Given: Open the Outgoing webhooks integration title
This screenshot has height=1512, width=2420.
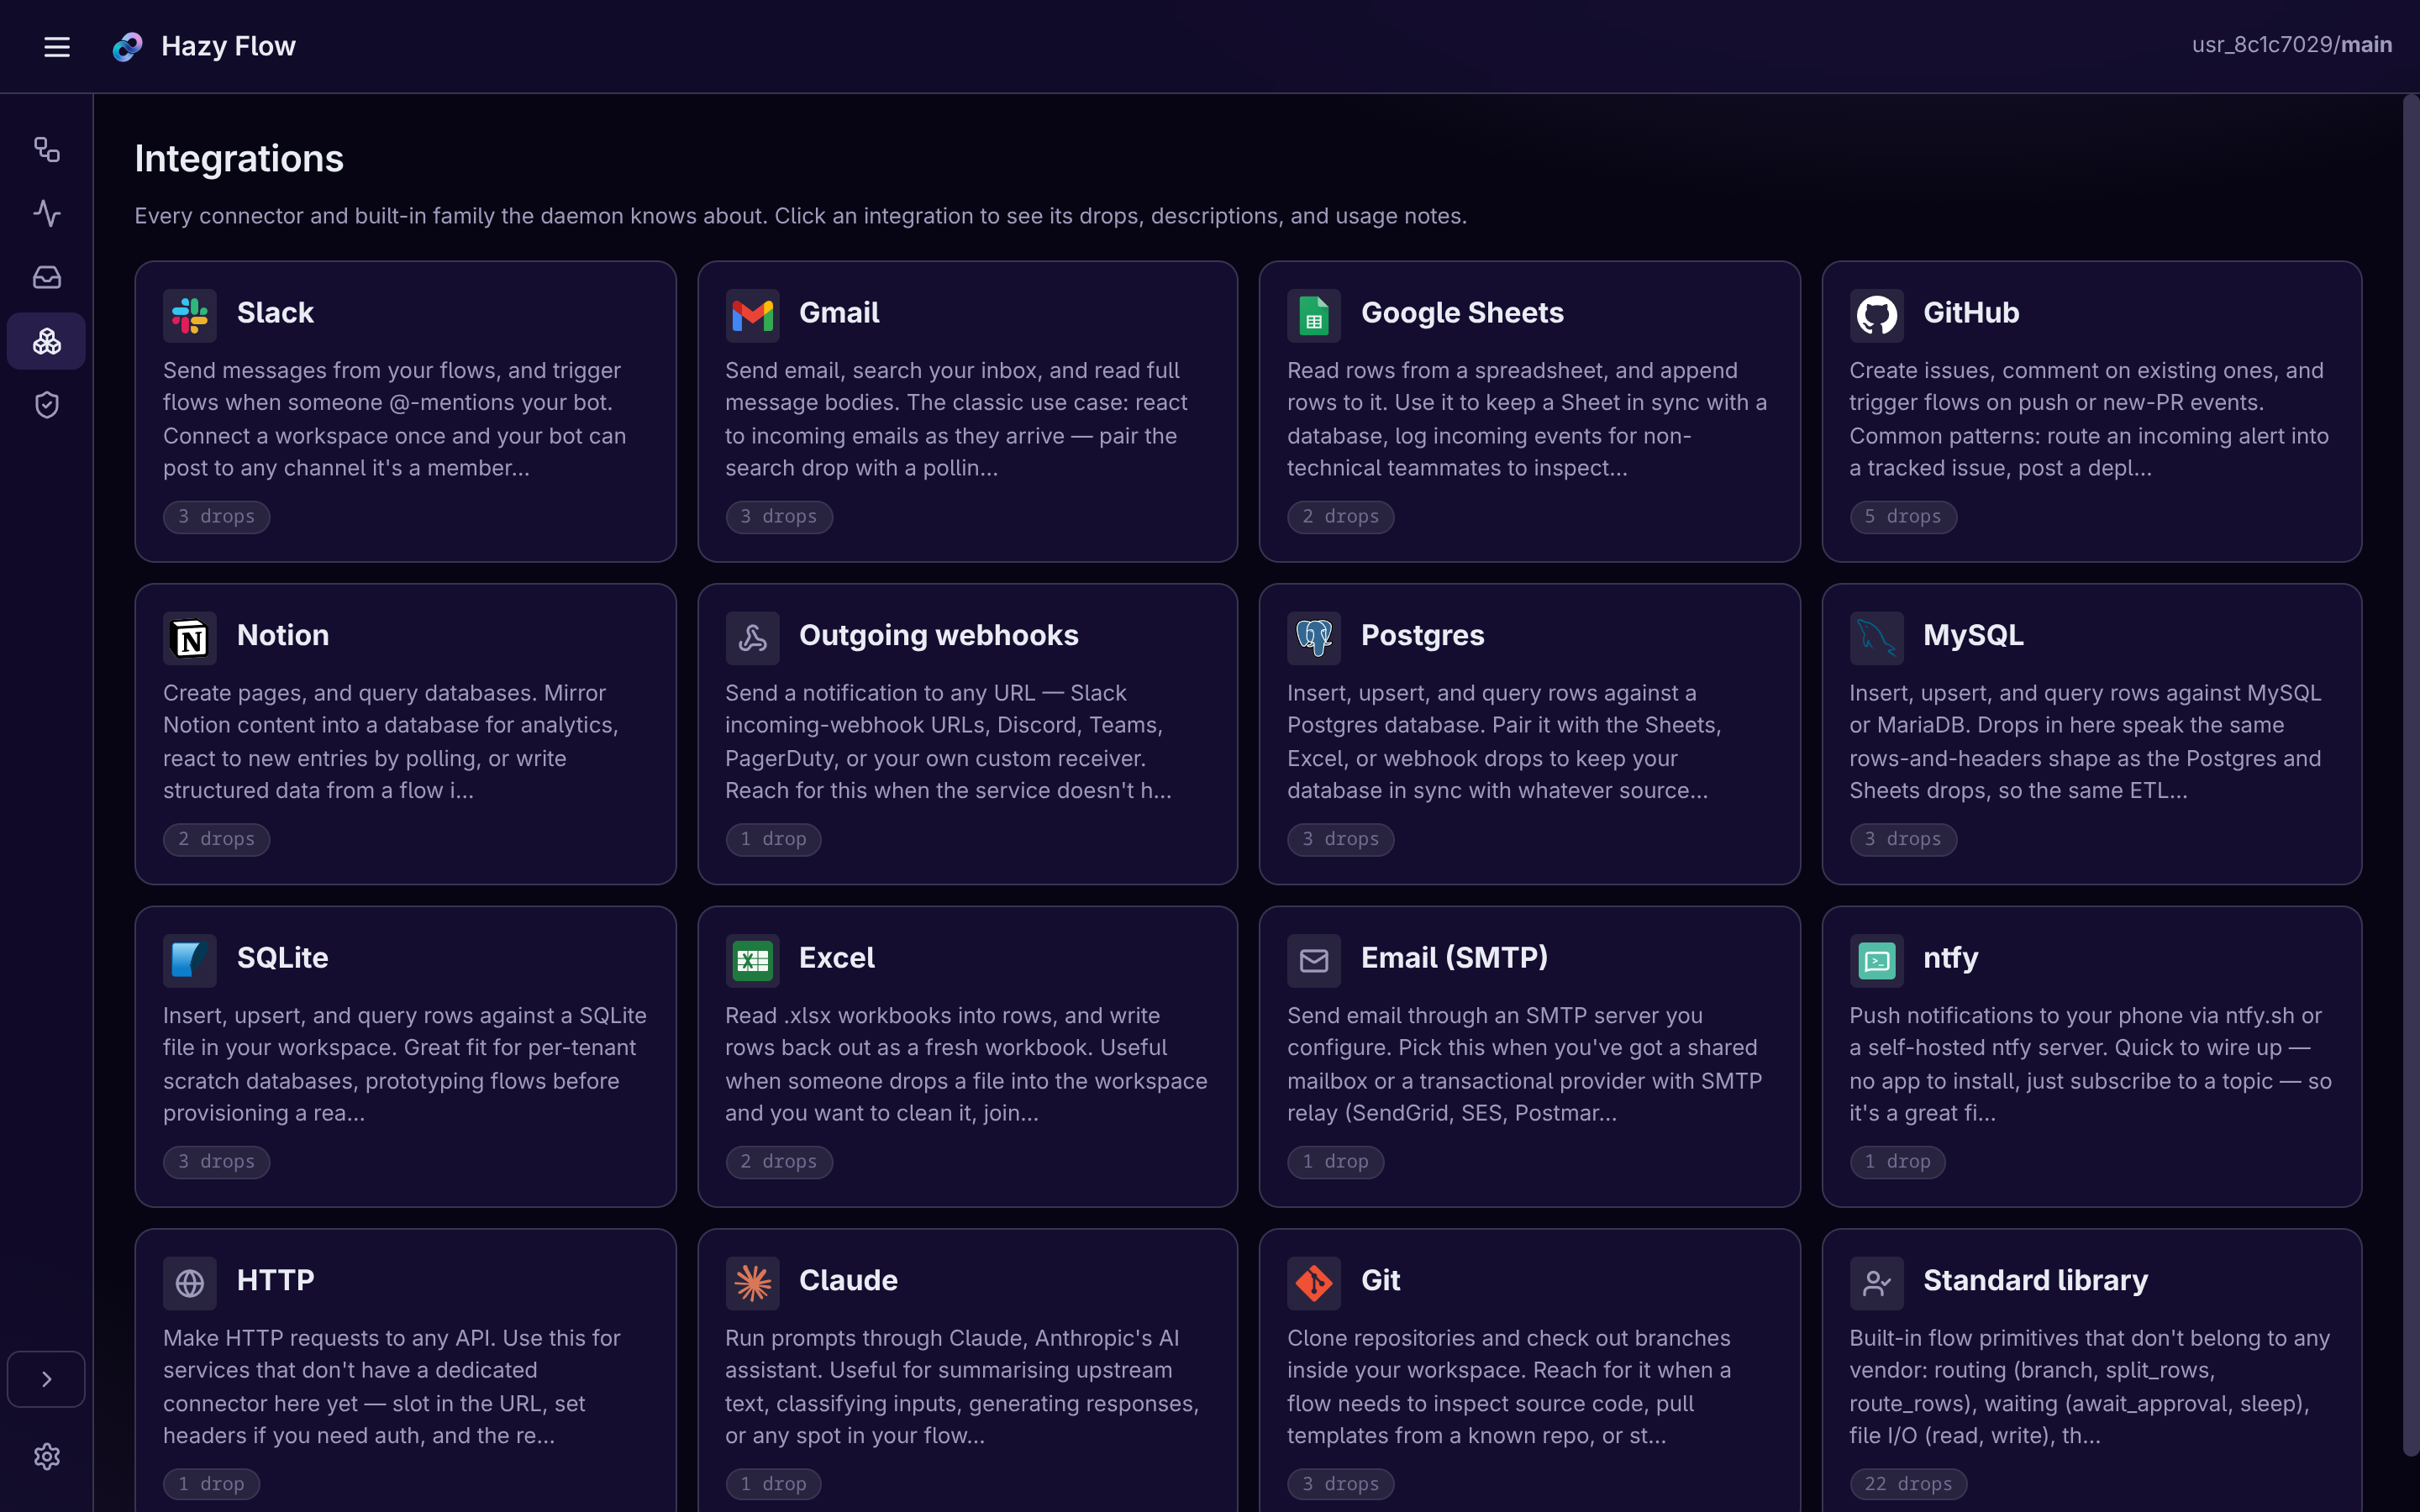Looking at the screenshot, I should pos(938,635).
